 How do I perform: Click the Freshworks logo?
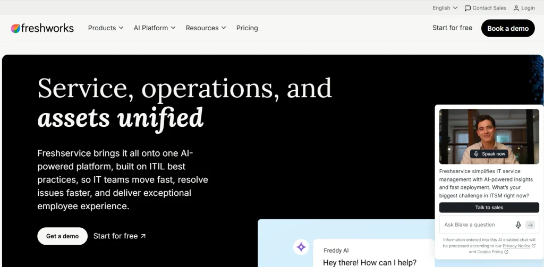[42, 28]
